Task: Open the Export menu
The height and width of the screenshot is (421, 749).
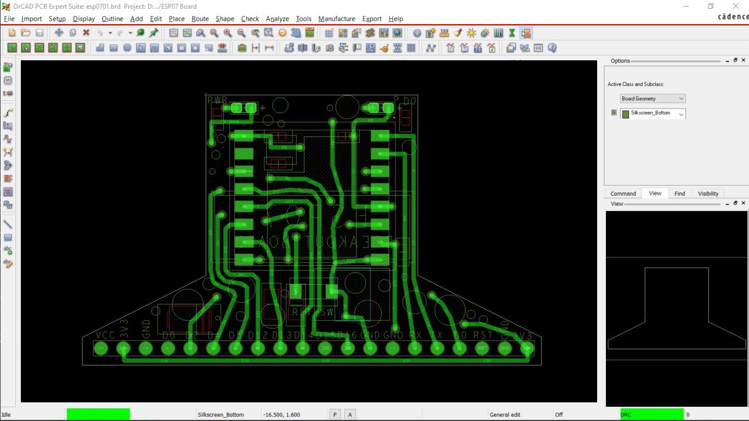Action: pos(371,19)
